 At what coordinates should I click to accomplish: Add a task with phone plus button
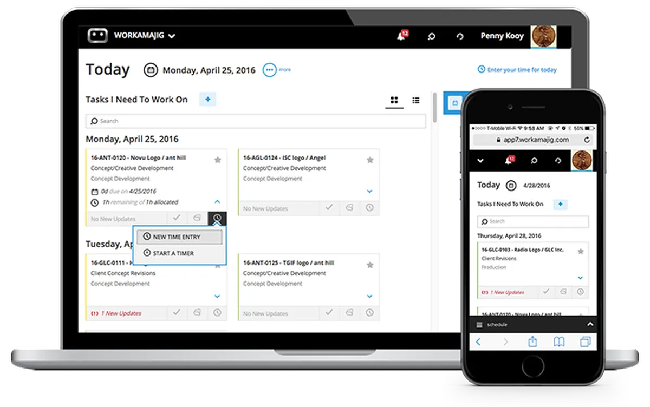coord(560,204)
